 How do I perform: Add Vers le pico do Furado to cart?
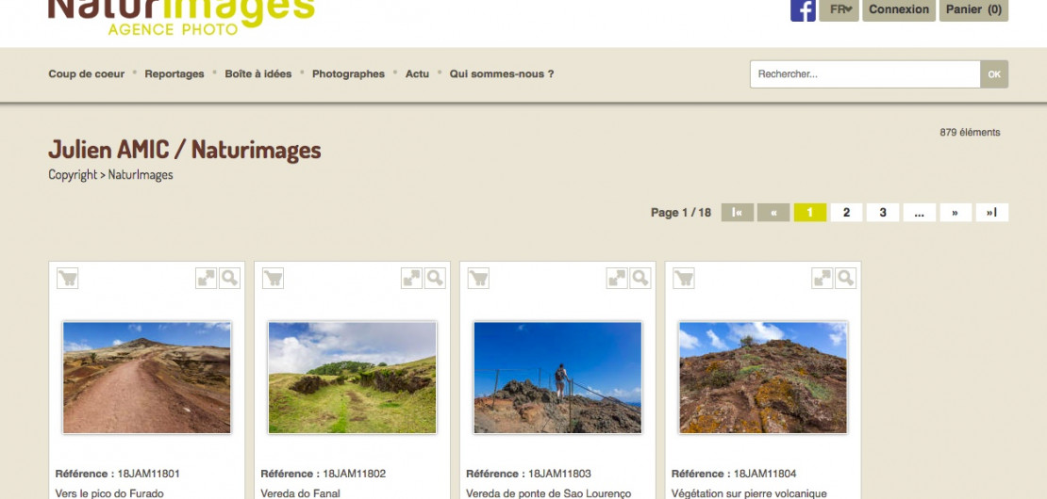[67, 278]
